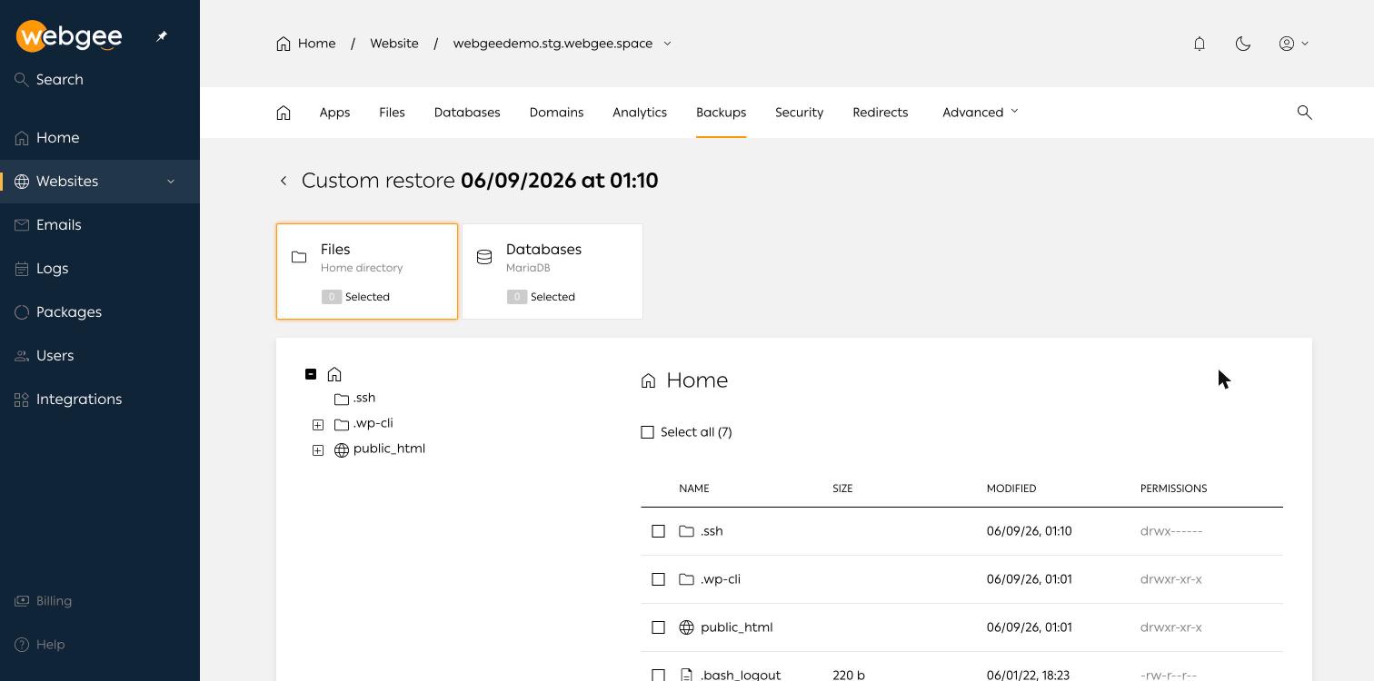Select the .ssh folder in the tree
The width and height of the screenshot is (1374, 681).
tap(354, 398)
